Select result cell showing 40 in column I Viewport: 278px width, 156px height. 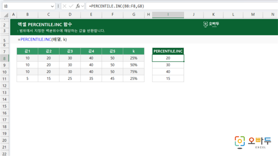click(168, 71)
